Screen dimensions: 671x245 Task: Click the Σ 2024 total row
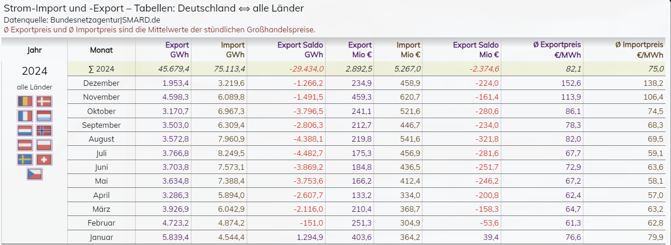(101, 69)
